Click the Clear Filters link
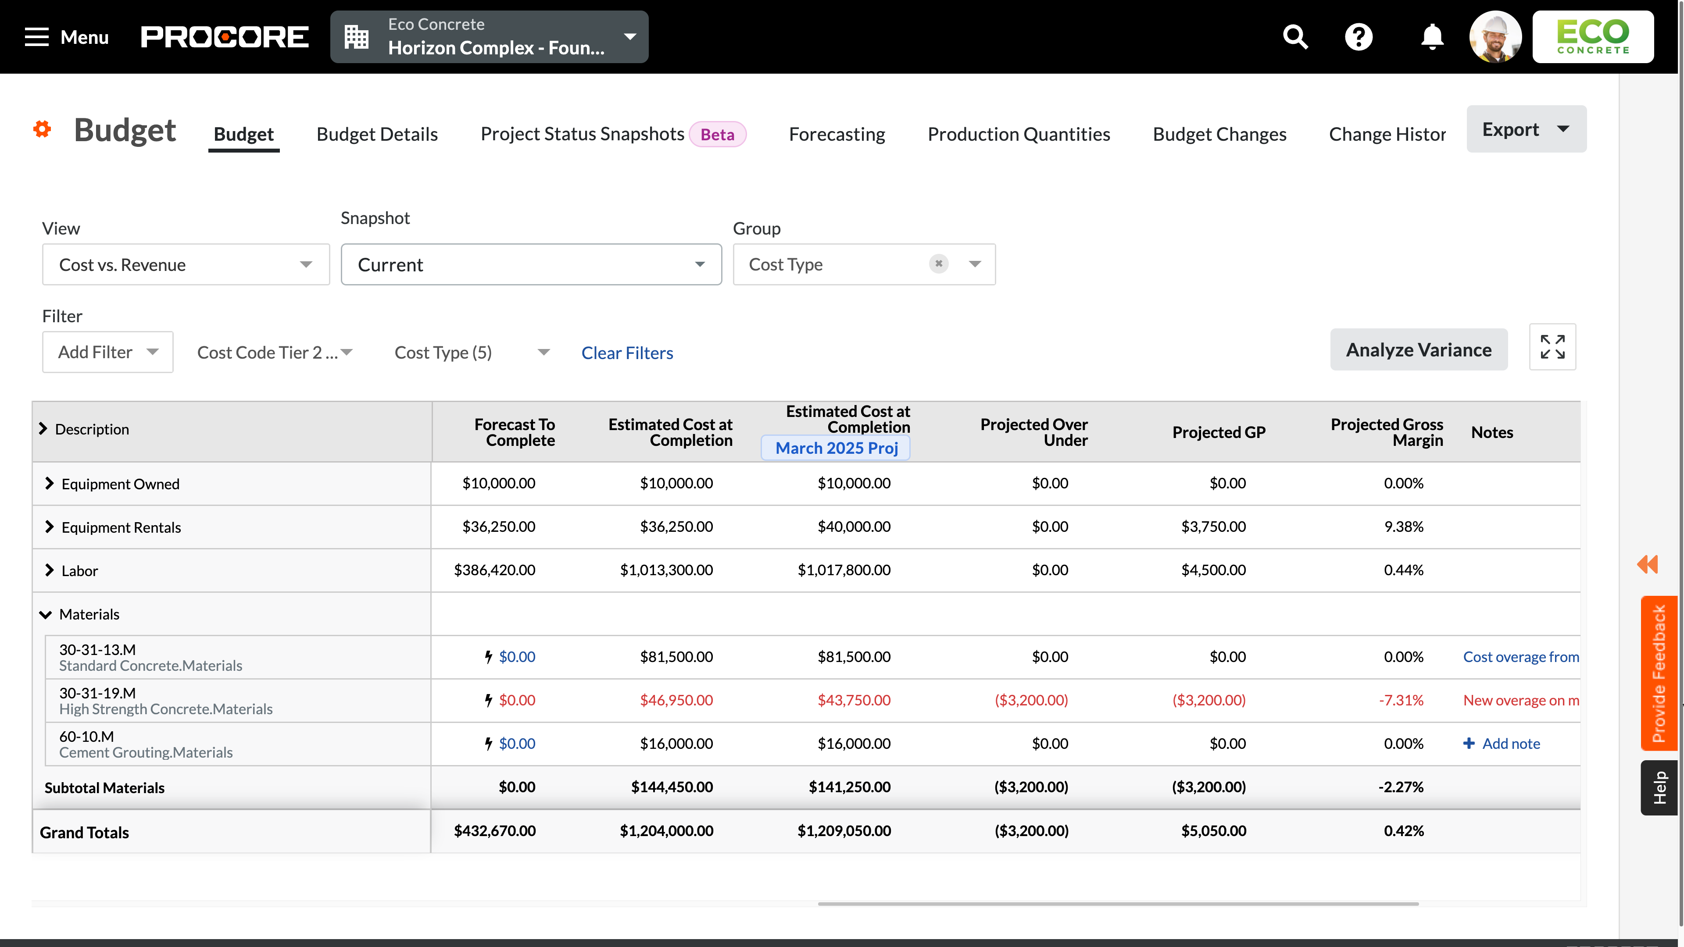Viewport: 1684px width, 947px height. pos(626,352)
